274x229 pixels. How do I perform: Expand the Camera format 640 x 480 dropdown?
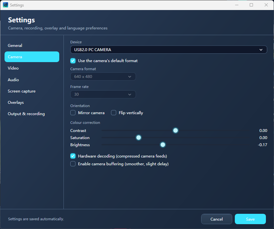(x=103, y=77)
